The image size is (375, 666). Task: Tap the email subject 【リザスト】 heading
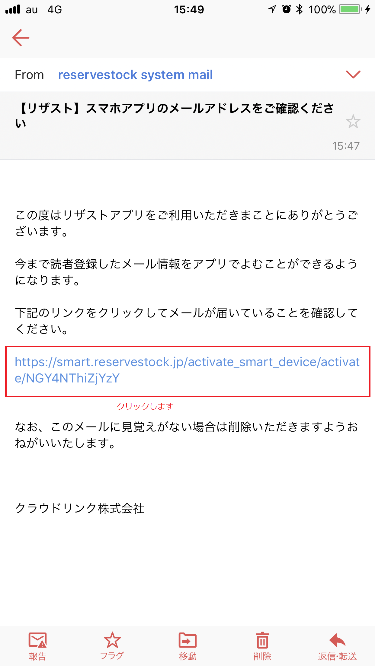(175, 115)
